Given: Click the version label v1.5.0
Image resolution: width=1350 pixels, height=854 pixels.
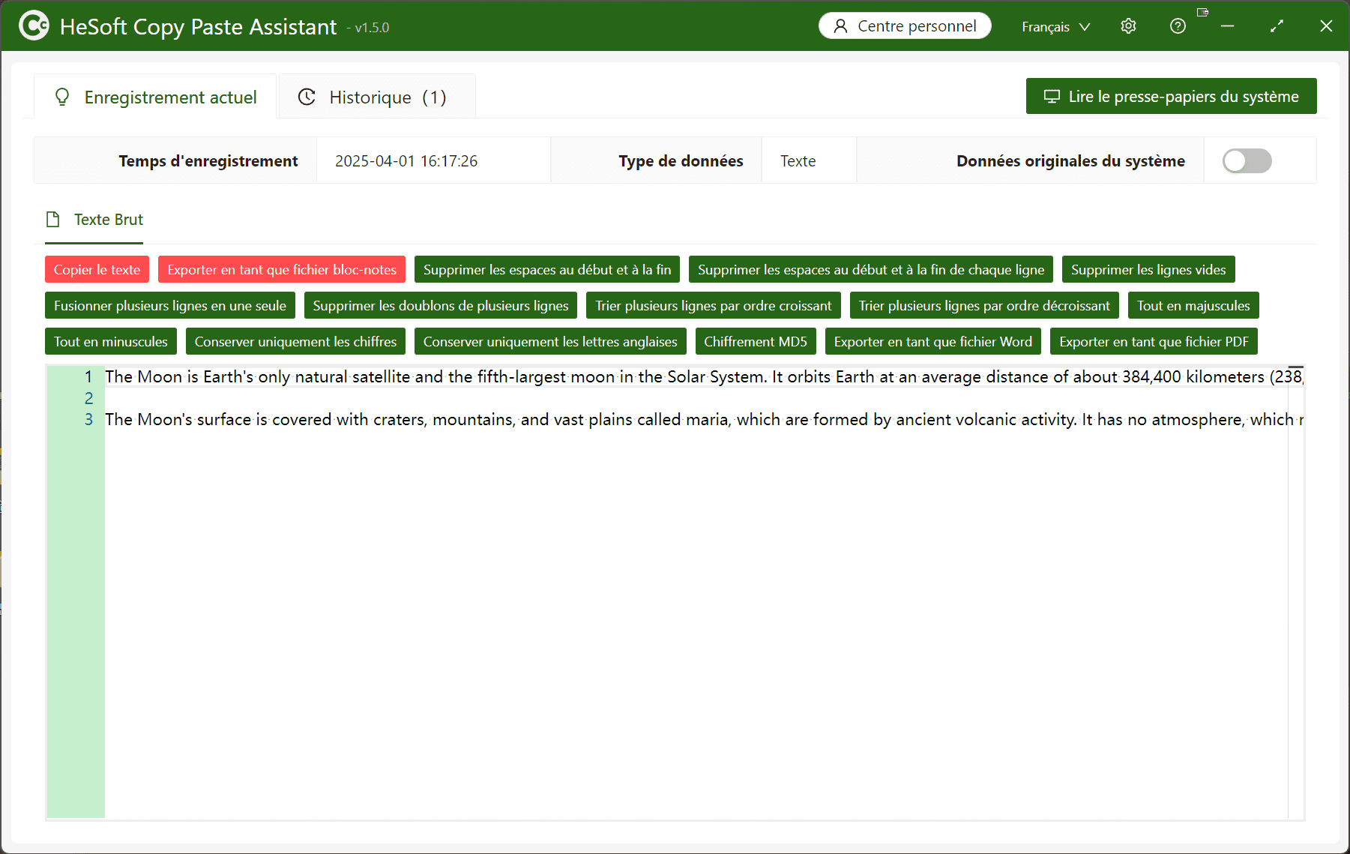Looking at the screenshot, I should coord(372,28).
